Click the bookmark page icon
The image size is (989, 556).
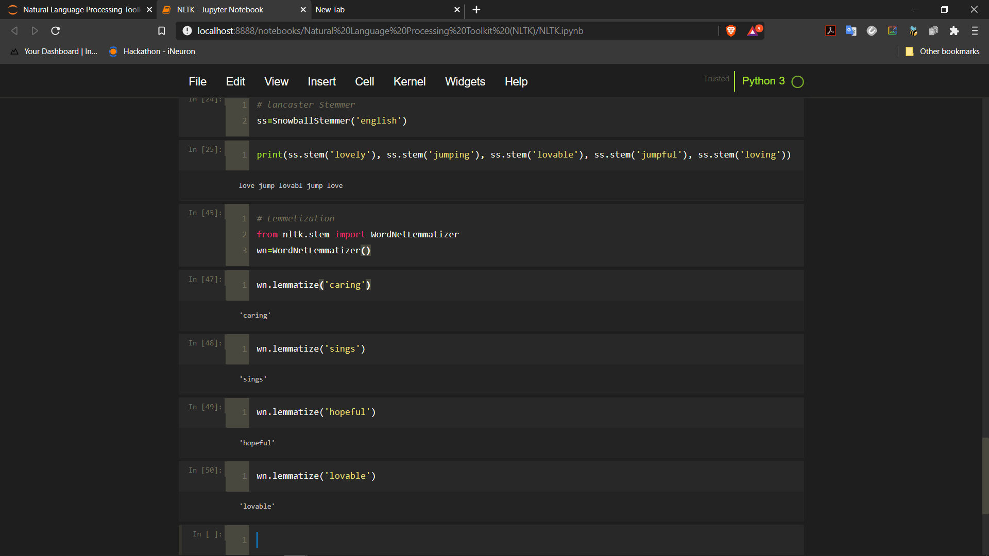click(x=161, y=31)
